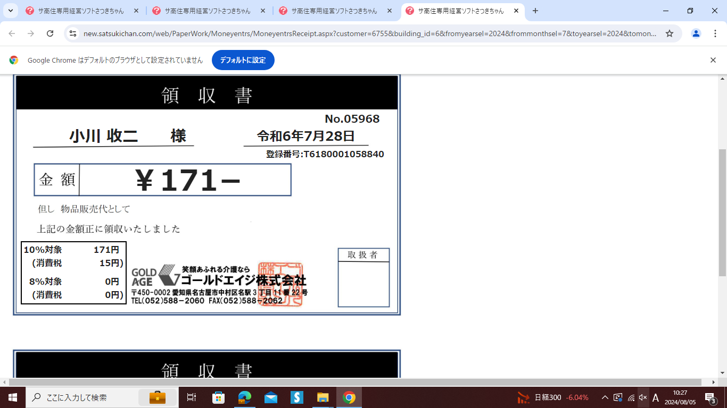Image resolution: width=727 pixels, height=408 pixels.
Task: Toggle the muted speaker volume icon
Action: [643, 397]
